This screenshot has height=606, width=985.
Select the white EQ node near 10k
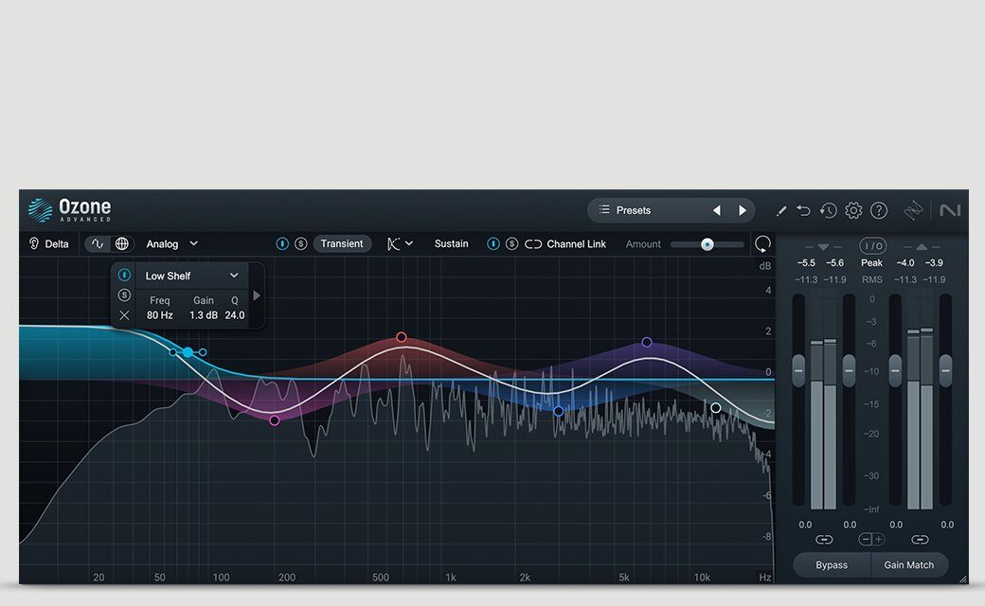pos(715,407)
